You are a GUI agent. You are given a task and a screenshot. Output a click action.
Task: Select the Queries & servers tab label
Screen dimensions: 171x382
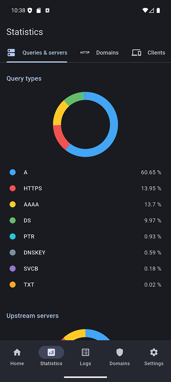coord(45,53)
